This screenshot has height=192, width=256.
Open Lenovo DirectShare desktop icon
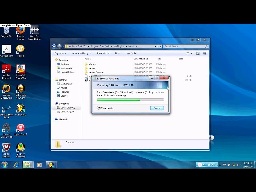(6, 91)
